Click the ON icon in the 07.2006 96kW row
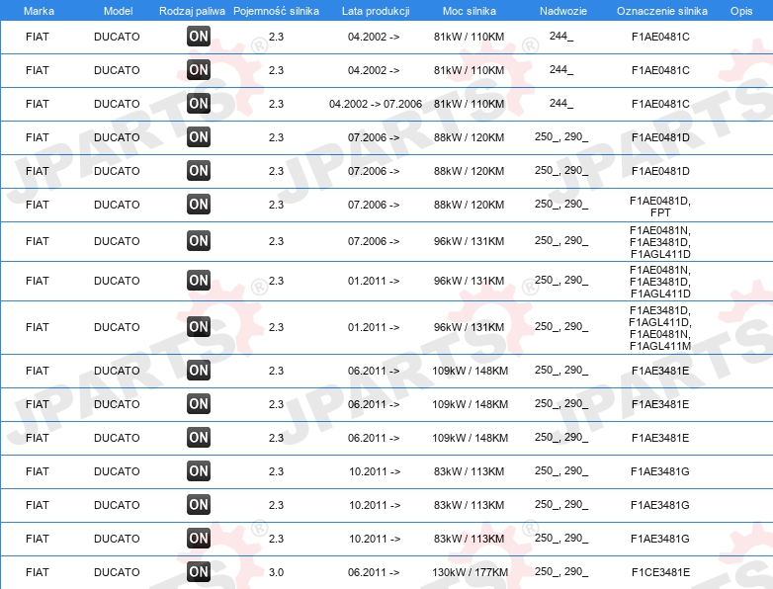 point(199,241)
